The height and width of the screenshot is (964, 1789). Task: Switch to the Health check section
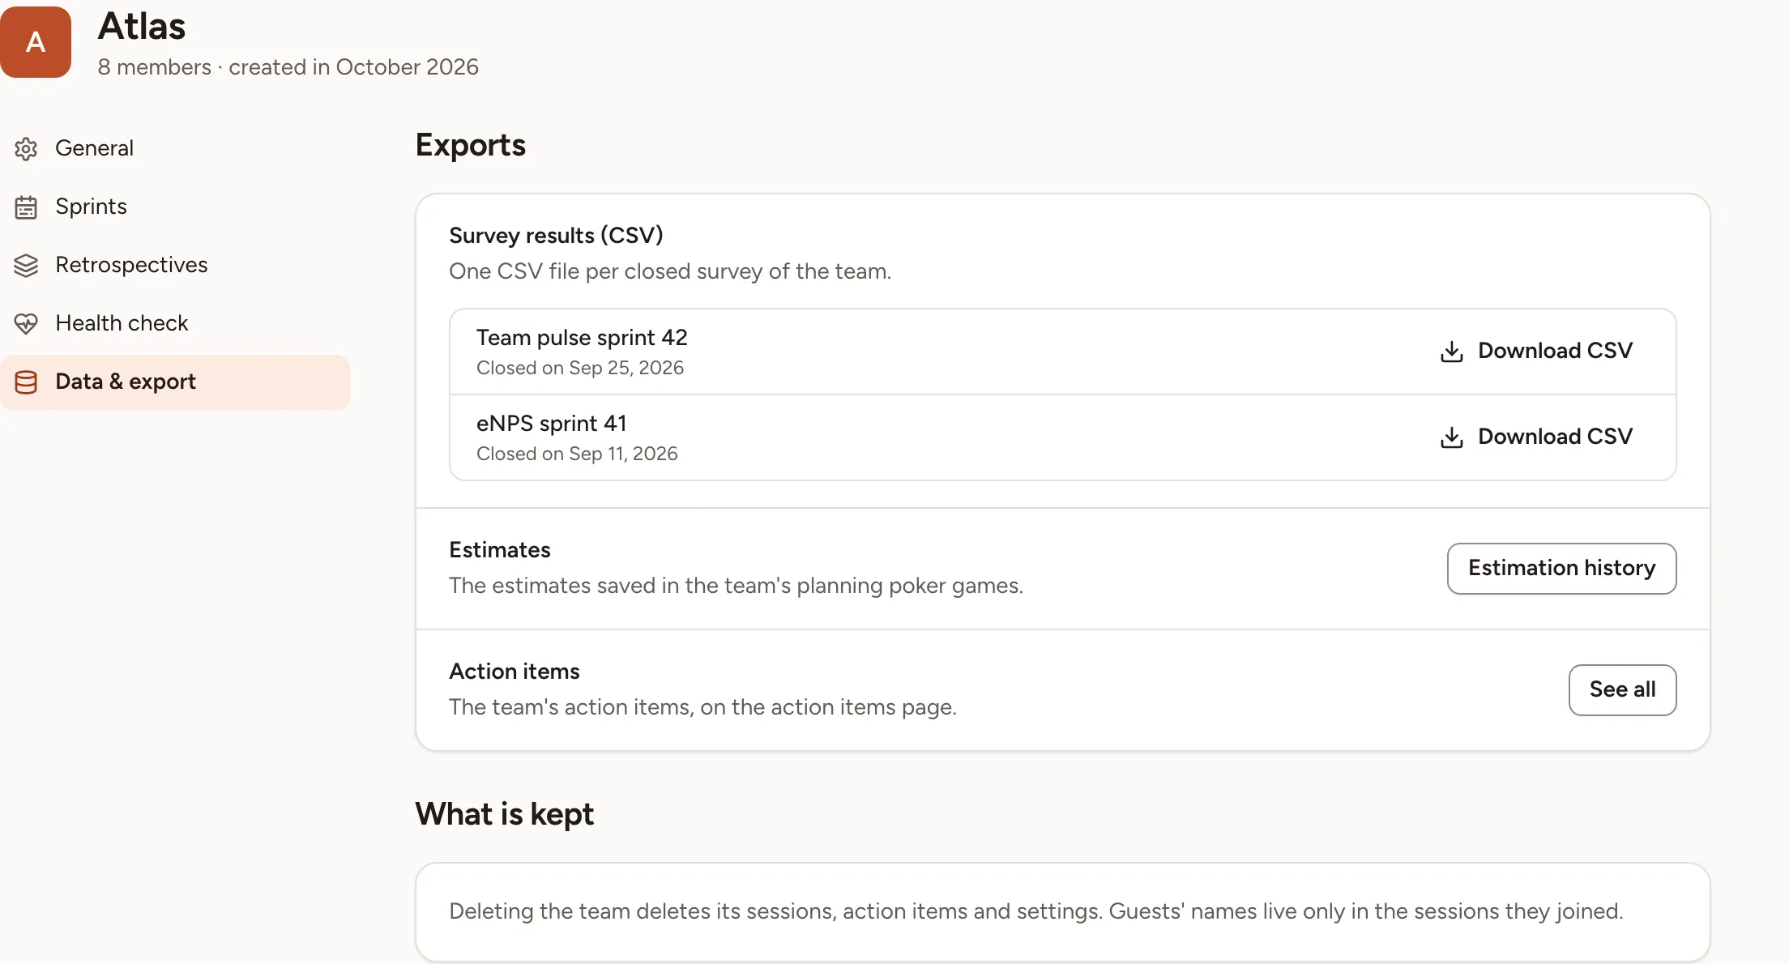coord(175,323)
